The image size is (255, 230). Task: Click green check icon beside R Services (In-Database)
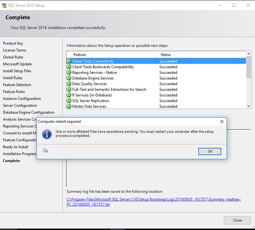pos(69,95)
